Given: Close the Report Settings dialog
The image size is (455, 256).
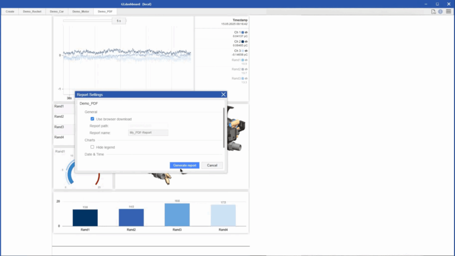Looking at the screenshot, I should tap(223, 95).
